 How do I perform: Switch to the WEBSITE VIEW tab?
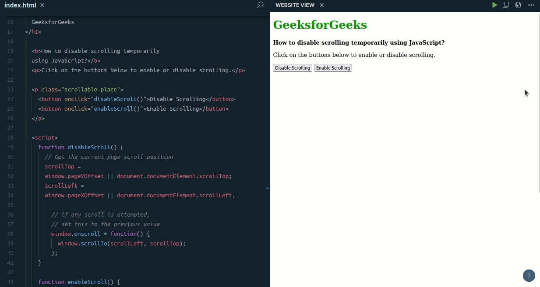(295, 5)
